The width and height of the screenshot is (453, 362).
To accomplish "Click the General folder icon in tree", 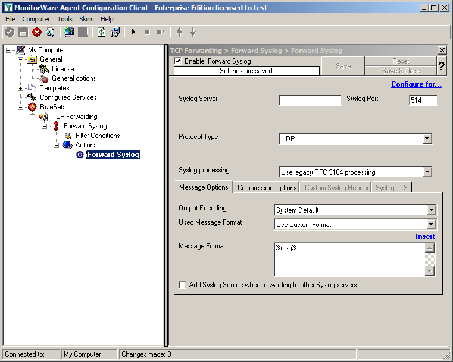I will (32, 59).
